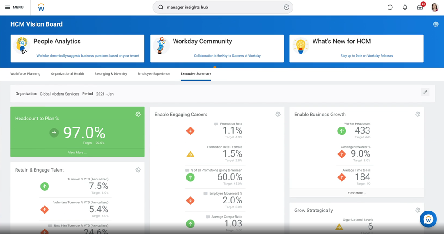Click the 5.4% voluntary turnover value
Image resolution: width=444 pixels, height=234 pixels.
[99, 209]
